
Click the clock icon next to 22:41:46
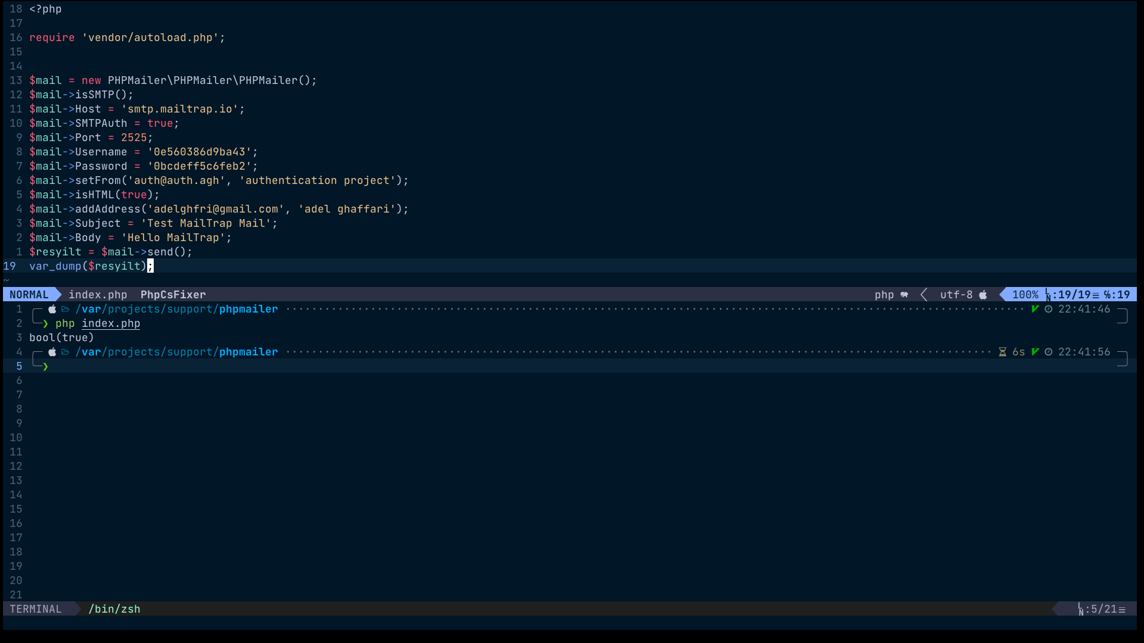[x=1049, y=309]
